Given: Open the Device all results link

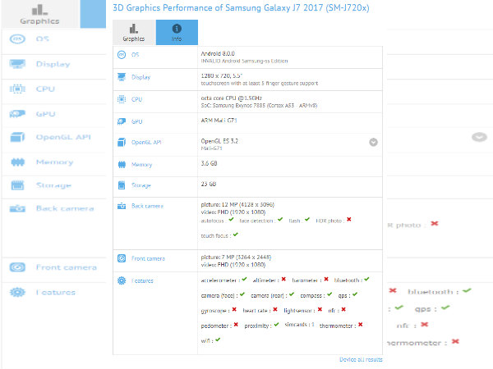Looking at the screenshot, I should (x=361, y=360).
